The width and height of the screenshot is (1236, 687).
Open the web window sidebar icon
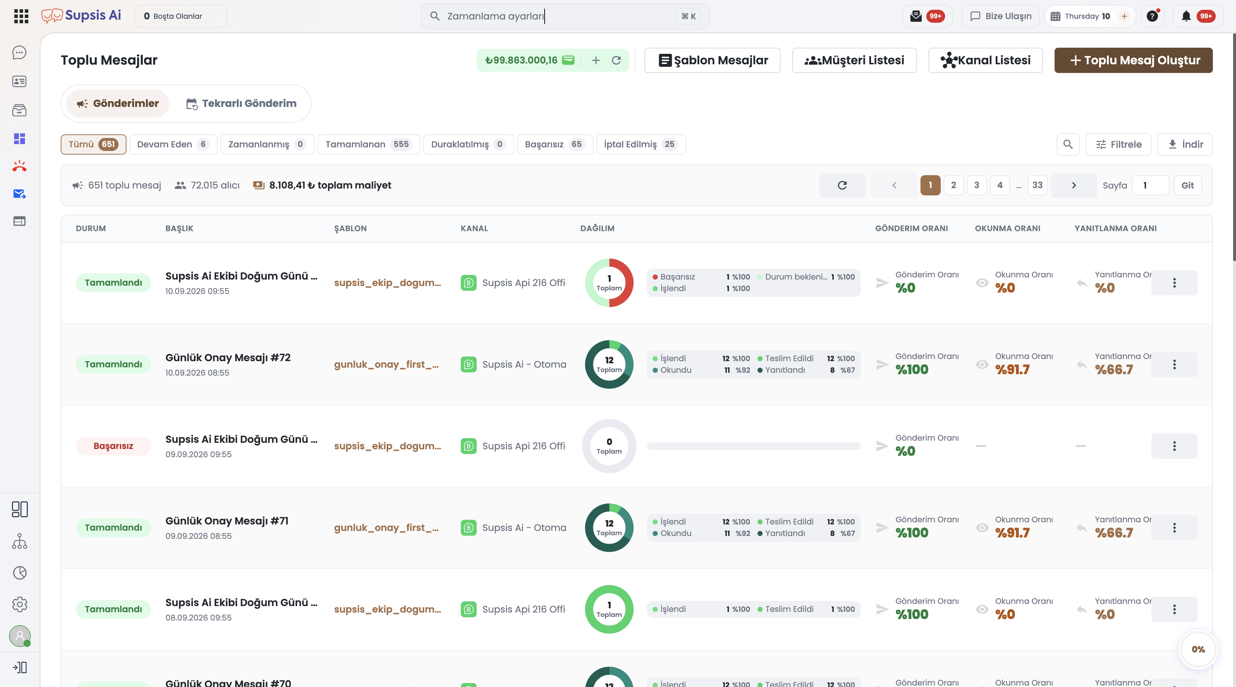pyautogui.click(x=19, y=221)
